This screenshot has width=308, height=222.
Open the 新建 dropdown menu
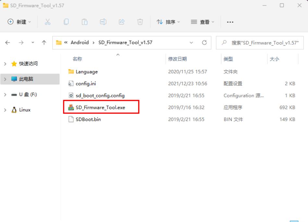click(19, 22)
